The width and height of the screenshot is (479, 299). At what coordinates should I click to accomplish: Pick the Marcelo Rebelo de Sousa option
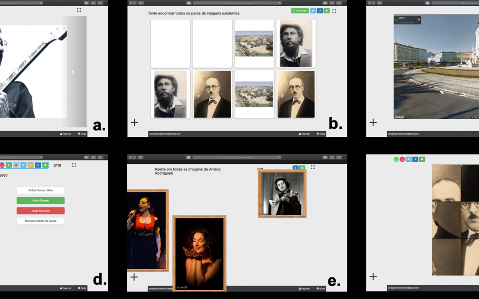(x=41, y=221)
